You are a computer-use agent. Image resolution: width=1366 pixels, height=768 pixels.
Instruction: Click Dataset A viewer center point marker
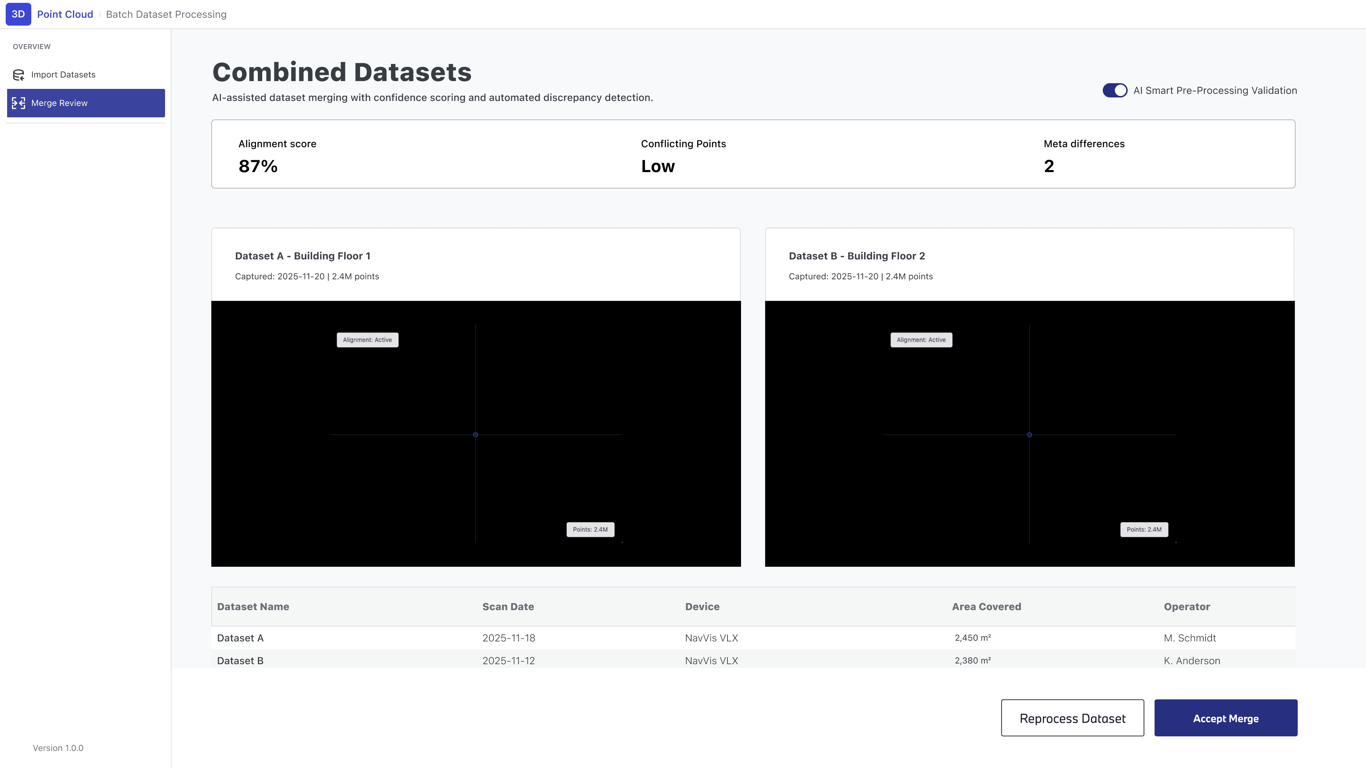(x=476, y=434)
